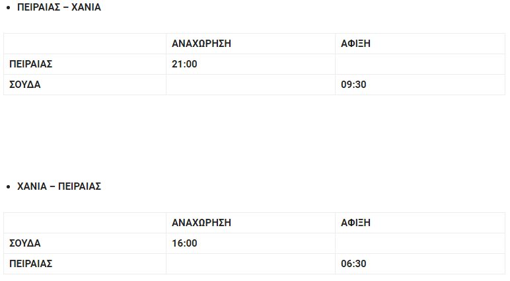510x281 pixels.
Task: Select the ΠΕΙΡΑΙΑΣ row label in second table
Action: (30, 264)
